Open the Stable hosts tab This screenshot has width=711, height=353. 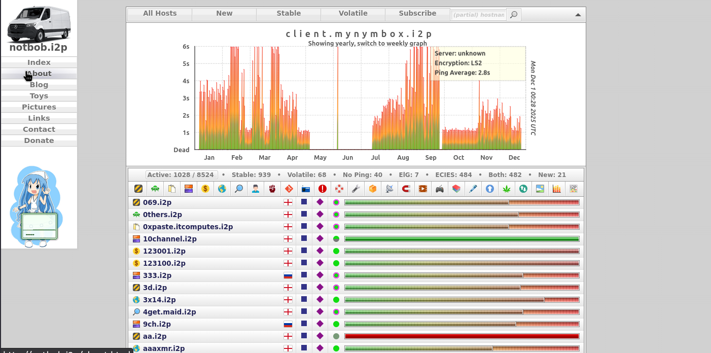pyautogui.click(x=289, y=14)
